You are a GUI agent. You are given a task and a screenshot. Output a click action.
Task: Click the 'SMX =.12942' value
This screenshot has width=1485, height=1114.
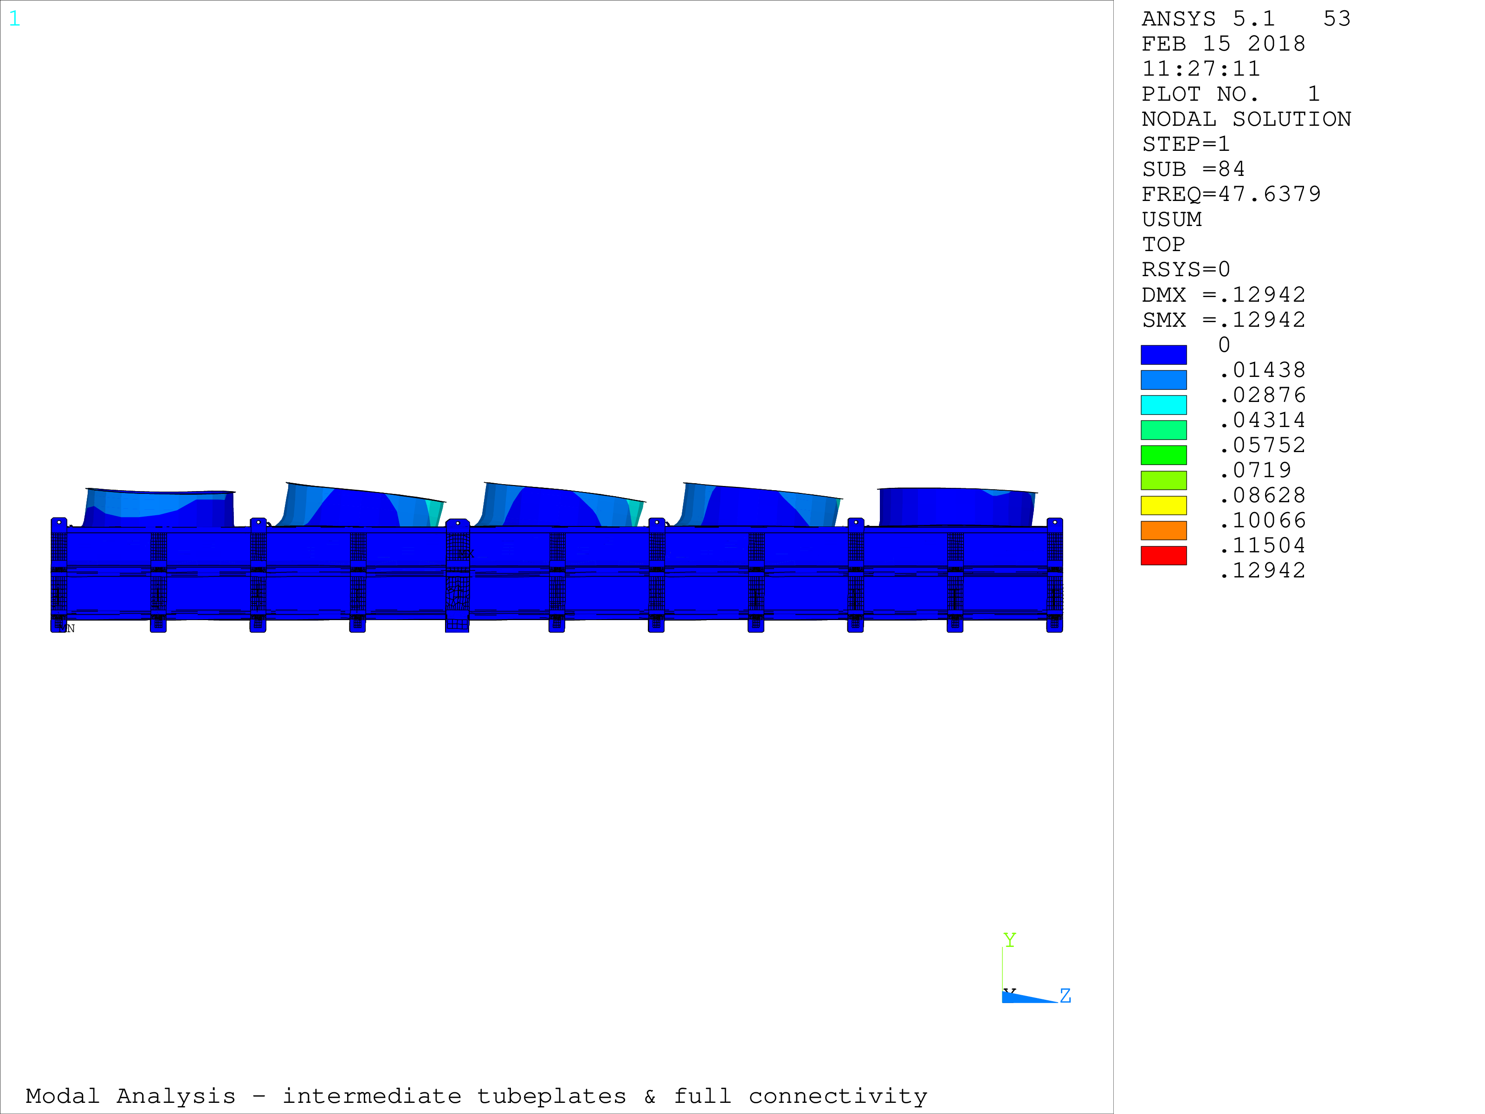(1224, 320)
